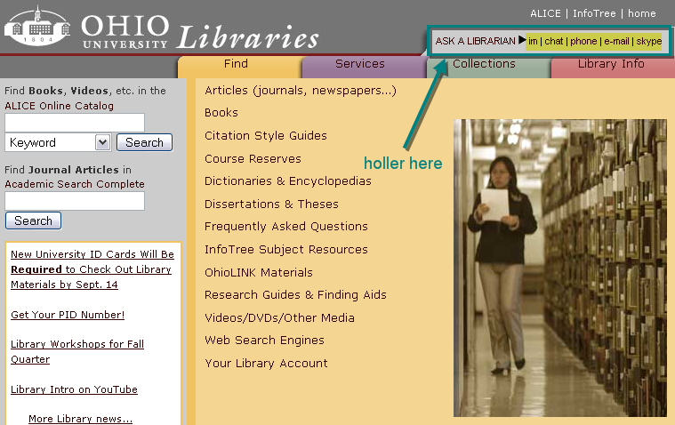Screen dimensions: 675x425
Task: Click the librarian in stacks photo
Action: (559, 268)
